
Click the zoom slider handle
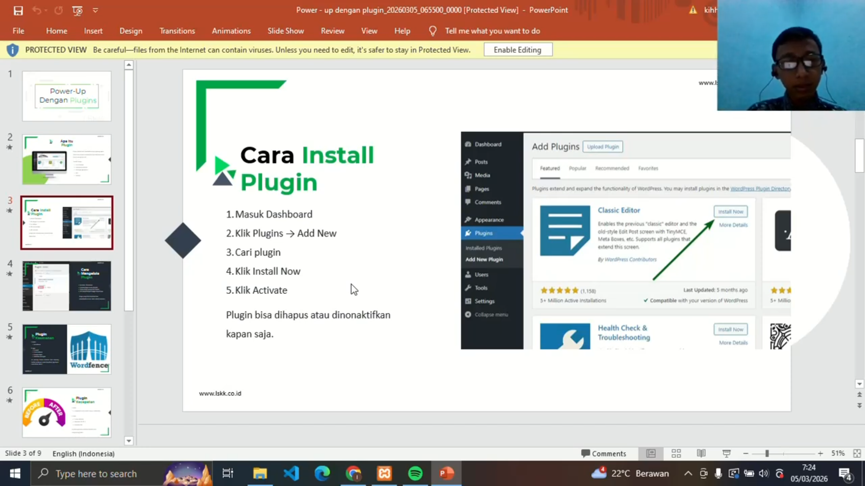pos(767,454)
